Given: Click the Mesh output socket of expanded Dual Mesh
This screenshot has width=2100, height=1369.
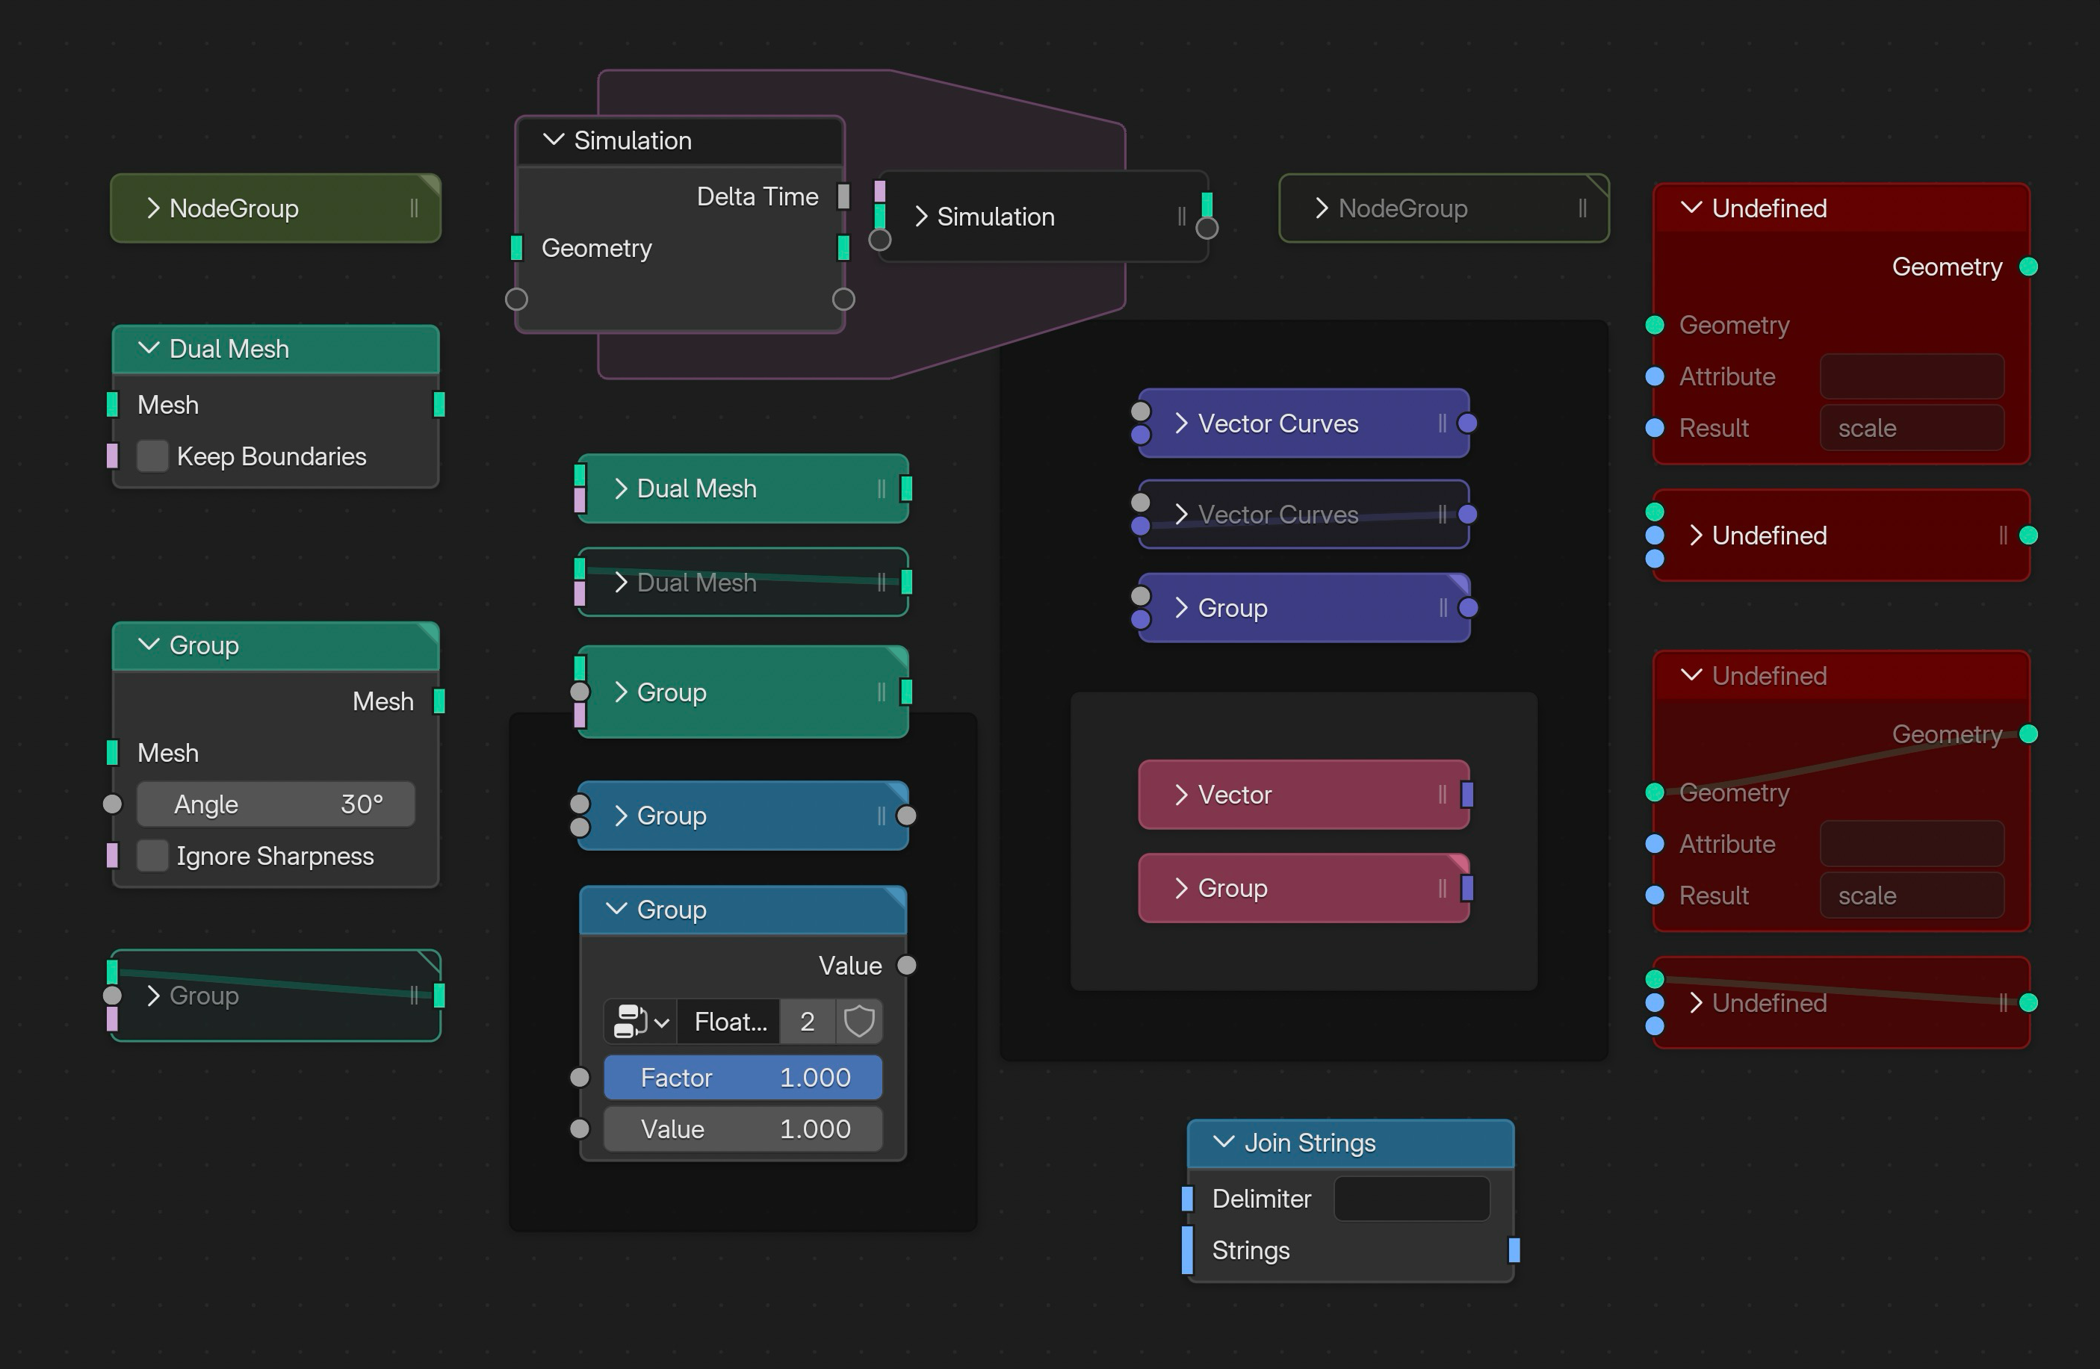Looking at the screenshot, I should click(x=439, y=405).
